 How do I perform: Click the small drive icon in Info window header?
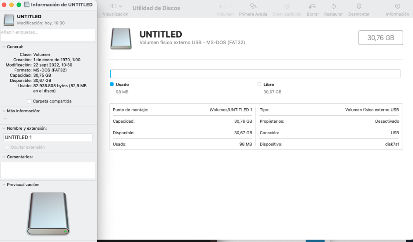coord(9,20)
